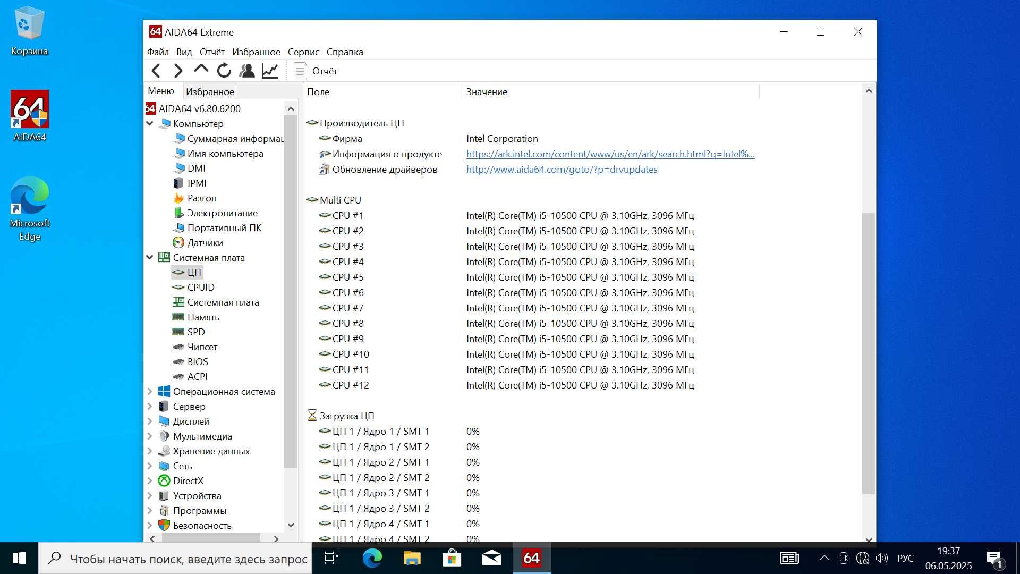Viewport: 1020px width, 574px height.
Task: Open the graph chart icon in toolbar
Action: pos(270,71)
